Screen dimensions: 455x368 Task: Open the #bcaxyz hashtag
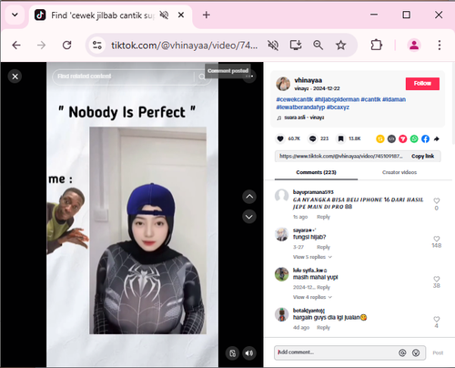click(x=338, y=107)
